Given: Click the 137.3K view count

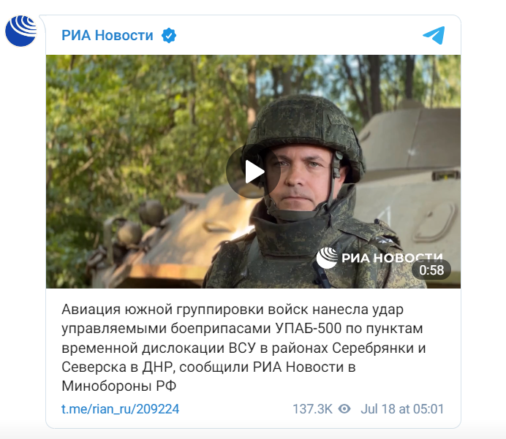Looking at the screenshot, I should click(x=312, y=409).
